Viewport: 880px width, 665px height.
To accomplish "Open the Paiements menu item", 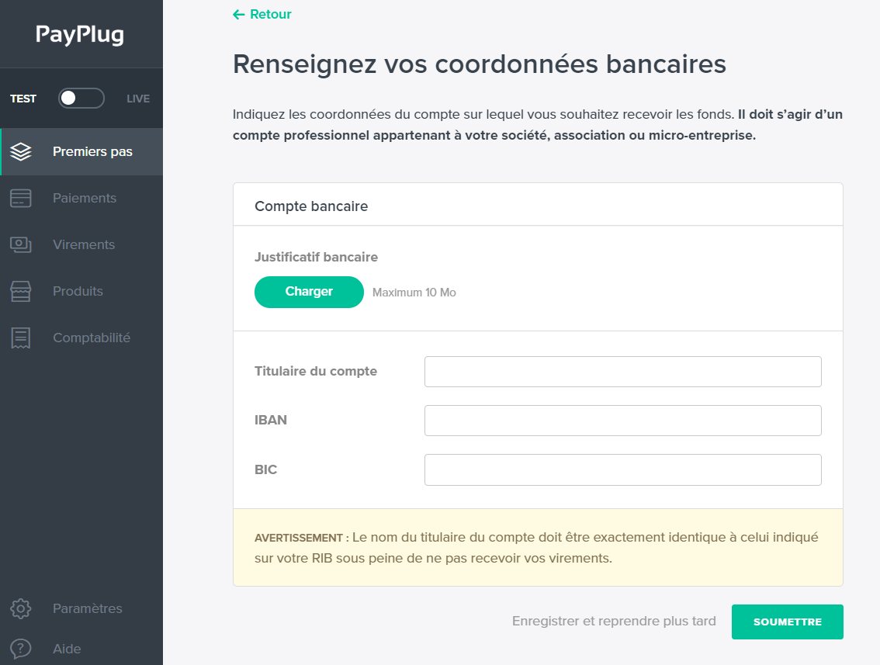I will coord(85,198).
